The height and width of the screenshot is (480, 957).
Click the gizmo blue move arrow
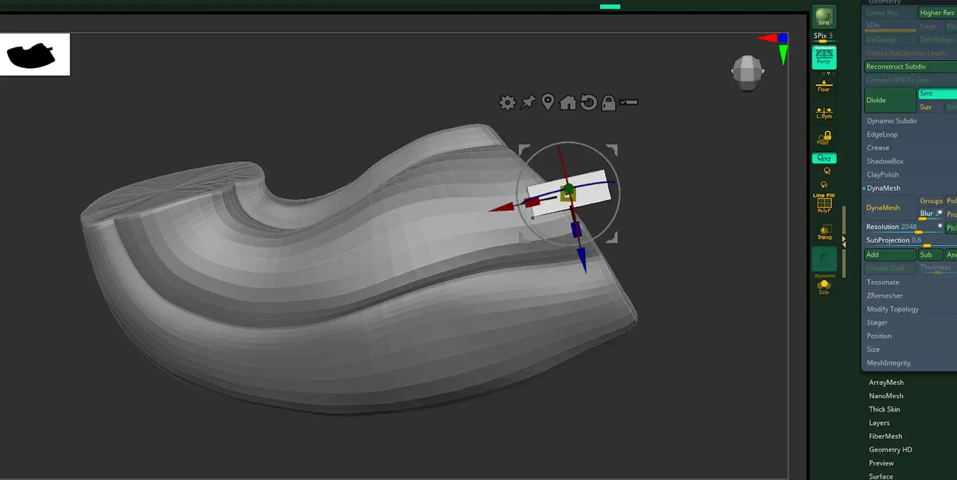583,259
